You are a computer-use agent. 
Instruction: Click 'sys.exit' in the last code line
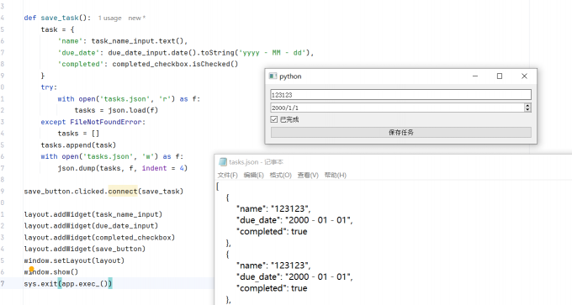40,283
